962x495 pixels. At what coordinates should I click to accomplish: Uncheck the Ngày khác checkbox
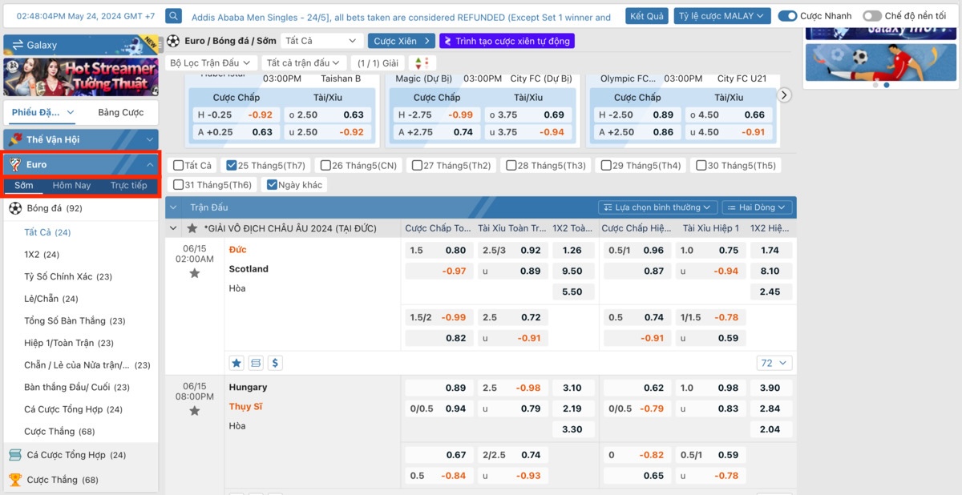(272, 185)
